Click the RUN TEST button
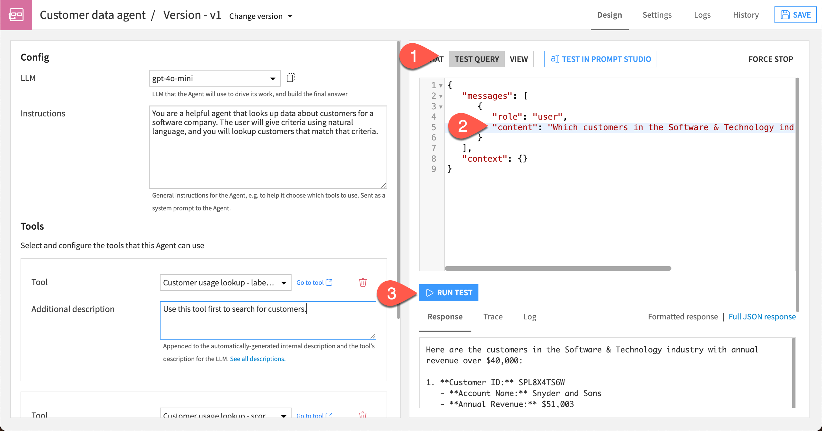The image size is (822, 431). [x=449, y=292]
